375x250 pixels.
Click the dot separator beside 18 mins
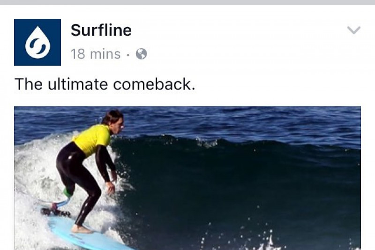click(128, 55)
